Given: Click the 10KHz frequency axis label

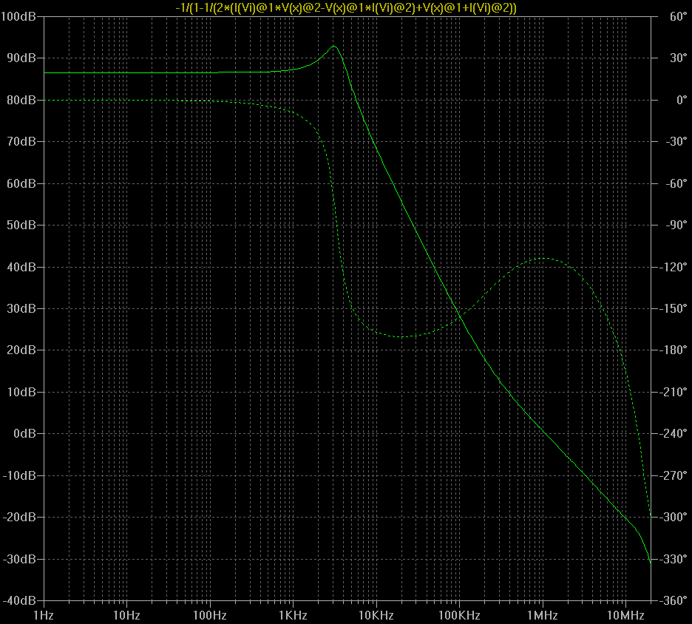Looking at the screenshot, I should pyautogui.click(x=376, y=615).
